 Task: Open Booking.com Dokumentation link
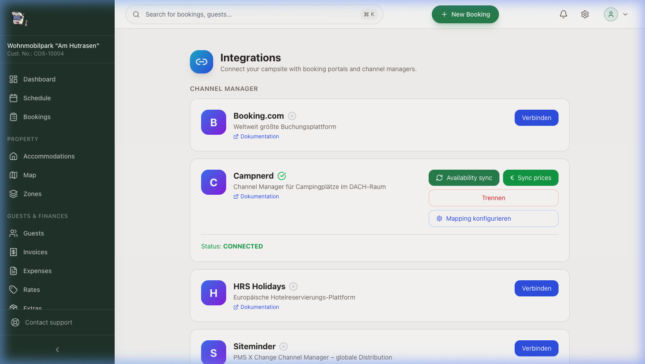[x=256, y=137]
